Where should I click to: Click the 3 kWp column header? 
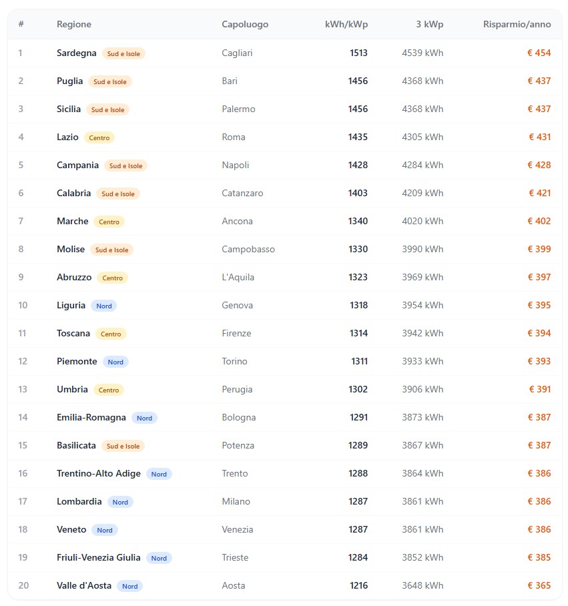point(430,24)
